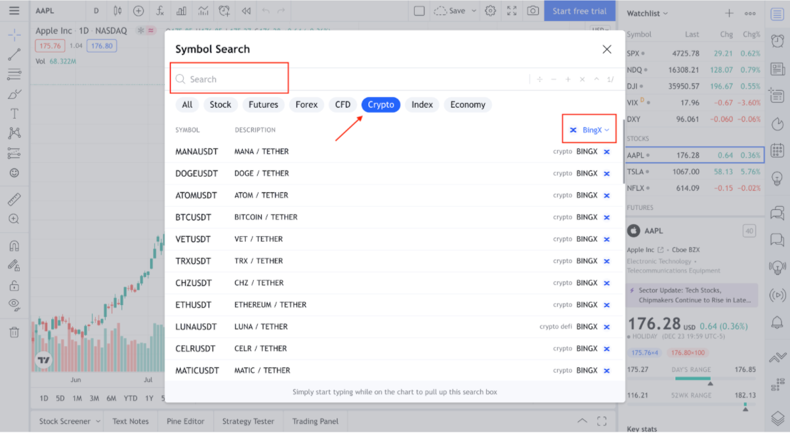Select the All filter tab
Image resolution: width=790 pixels, height=433 pixels.
(x=187, y=104)
